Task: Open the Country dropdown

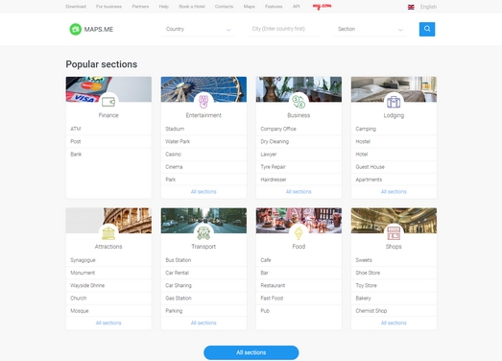Action: pyautogui.click(x=198, y=29)
